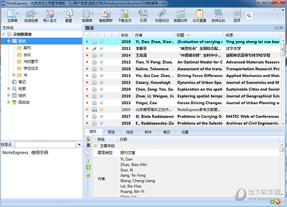Unstar the 2005 NoteExpress reference row
The width and height of the screenshot is (287, 207).
click(101, 109)
